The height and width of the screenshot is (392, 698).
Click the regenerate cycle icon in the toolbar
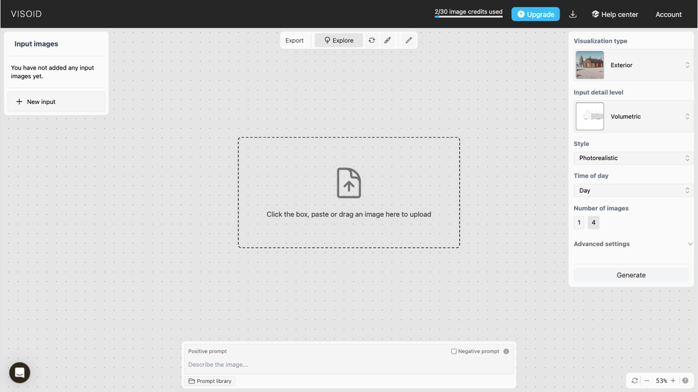click(x=372, y=39)
